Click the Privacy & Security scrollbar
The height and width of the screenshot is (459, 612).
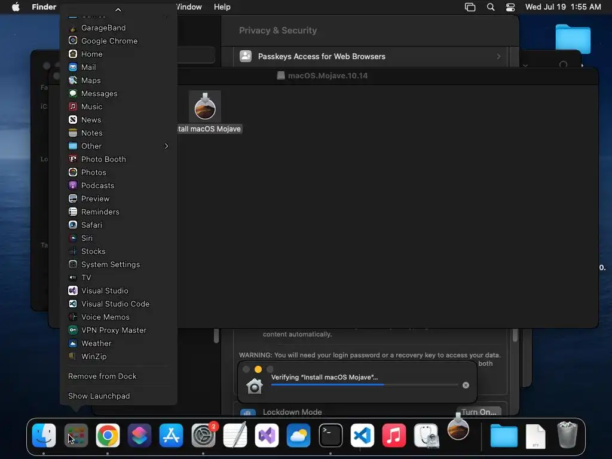(x=515, y=336)
